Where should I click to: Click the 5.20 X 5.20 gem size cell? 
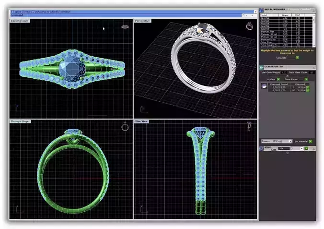[279, 87]
